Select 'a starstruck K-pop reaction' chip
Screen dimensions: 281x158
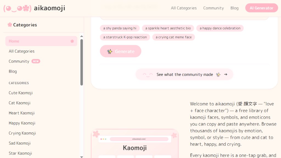125,37
